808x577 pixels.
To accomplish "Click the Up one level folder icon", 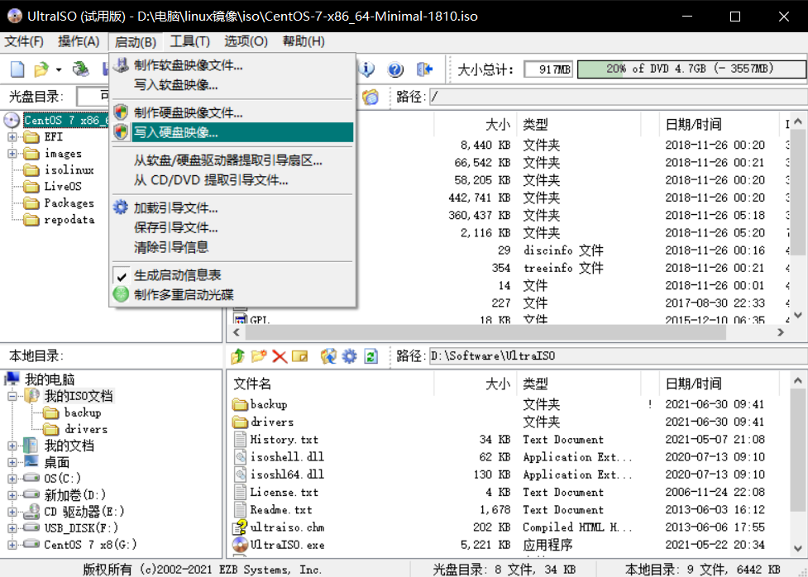I will [237, 356].
